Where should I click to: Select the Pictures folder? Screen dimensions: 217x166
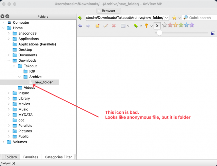[25, 131]
